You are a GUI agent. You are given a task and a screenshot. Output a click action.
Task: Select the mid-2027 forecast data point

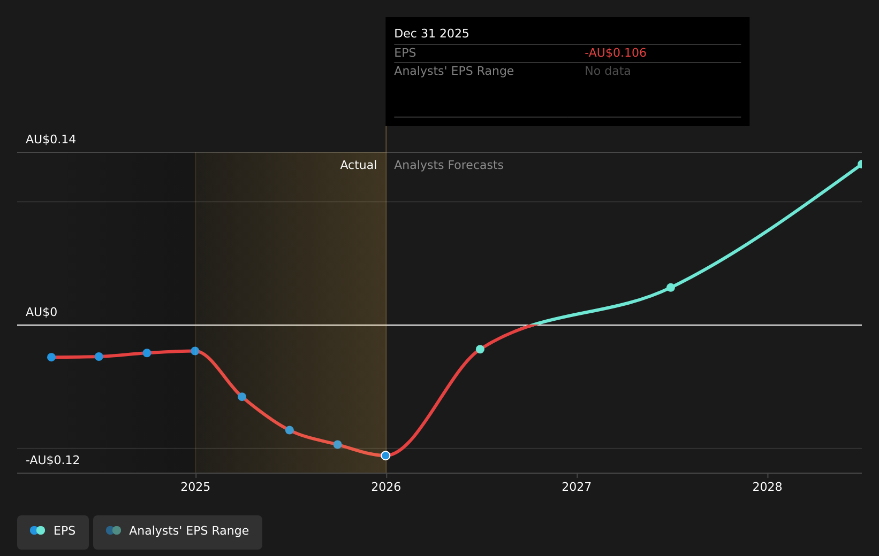coord(671,288)
